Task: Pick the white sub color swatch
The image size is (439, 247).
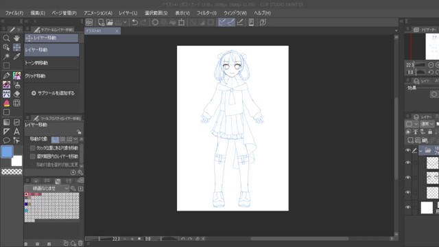Action: coord(16,161)
